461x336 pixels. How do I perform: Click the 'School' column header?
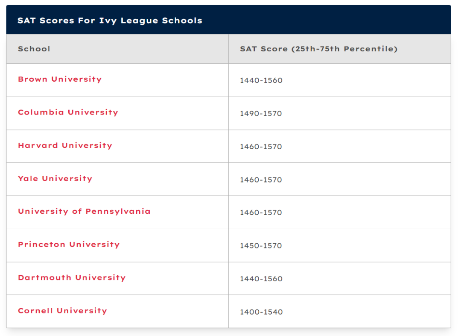tap(34, 49)
